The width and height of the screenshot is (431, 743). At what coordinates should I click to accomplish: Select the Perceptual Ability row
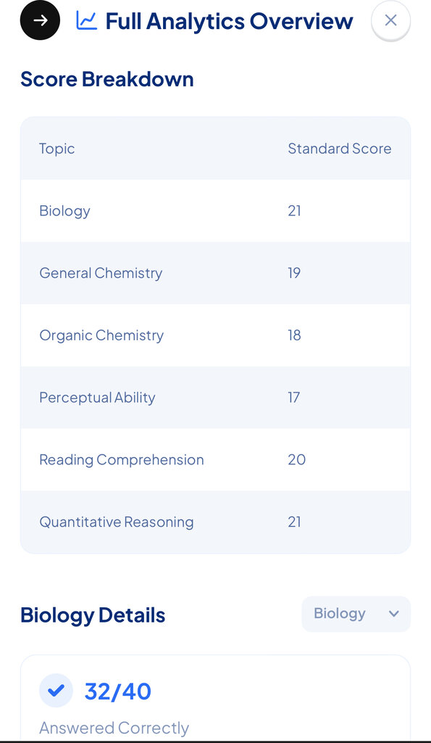[215, 397]
